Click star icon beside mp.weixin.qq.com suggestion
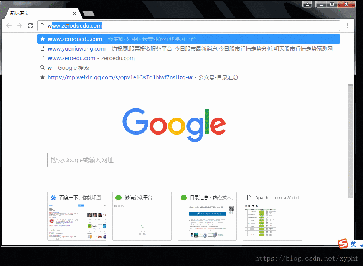 [42, 77]
